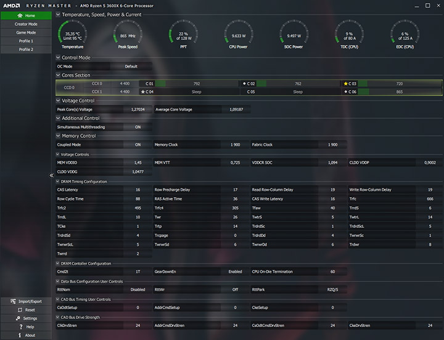
Task: Click the ClkDrvStren value 24
Action: (138, 326)
